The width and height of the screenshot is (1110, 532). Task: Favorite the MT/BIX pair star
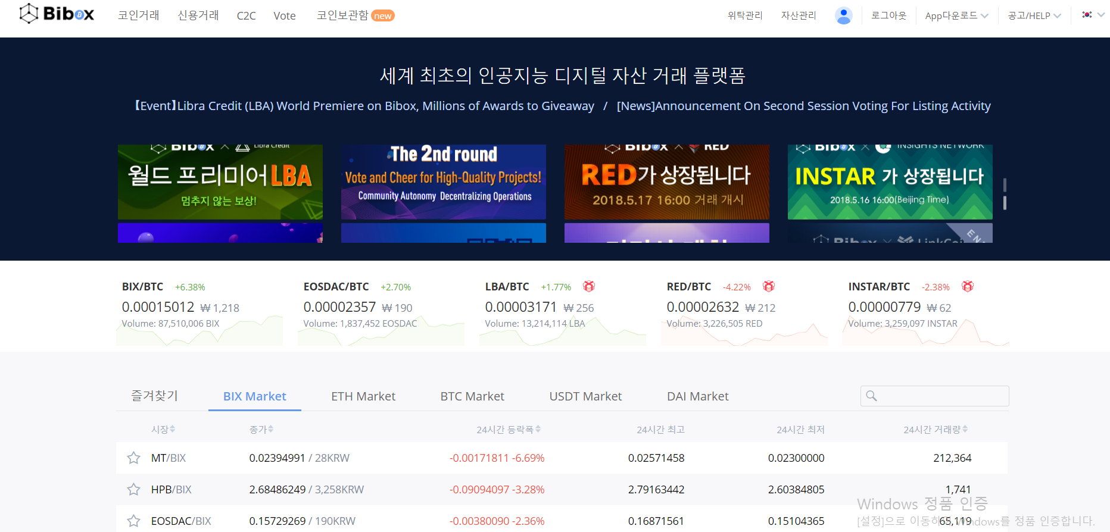(x=133, y=458)
